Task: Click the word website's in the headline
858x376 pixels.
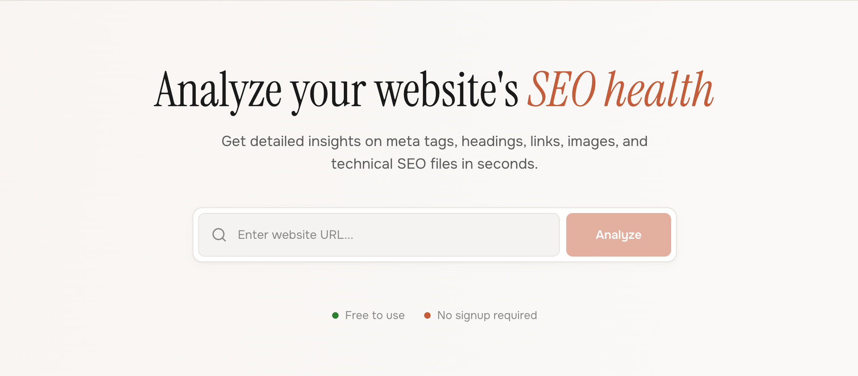Action: pos(446,91)
